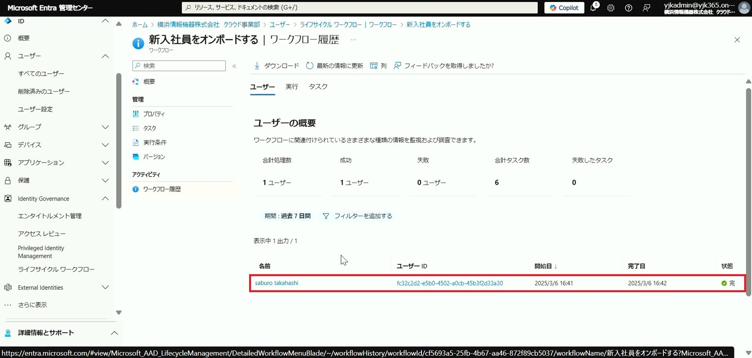Click the 期間 : 過去 7 日間 filter pill

(287, 216)
